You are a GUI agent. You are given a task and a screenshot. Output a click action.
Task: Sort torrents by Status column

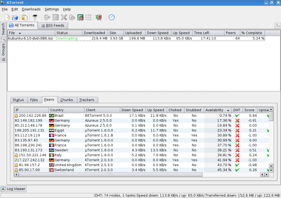pos(69,33)
